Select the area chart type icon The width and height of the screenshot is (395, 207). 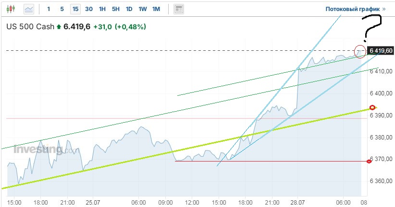(x=29, y=9)
